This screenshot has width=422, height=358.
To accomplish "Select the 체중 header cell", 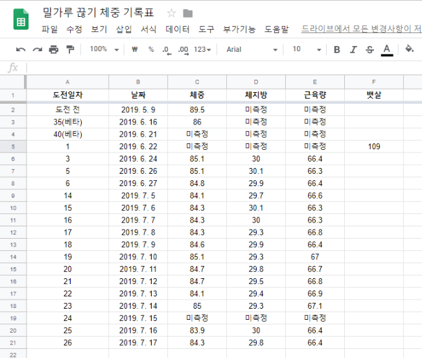I will [197, 95].
